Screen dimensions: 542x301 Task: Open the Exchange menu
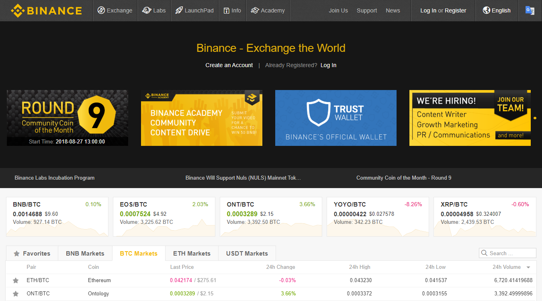click(x=115, y=10)
